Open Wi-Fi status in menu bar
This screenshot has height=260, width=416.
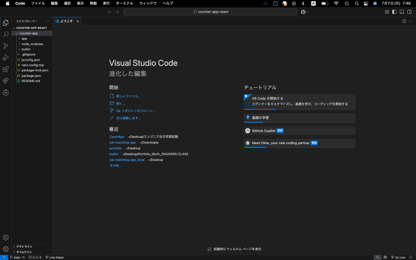click(x=336, y=3)
